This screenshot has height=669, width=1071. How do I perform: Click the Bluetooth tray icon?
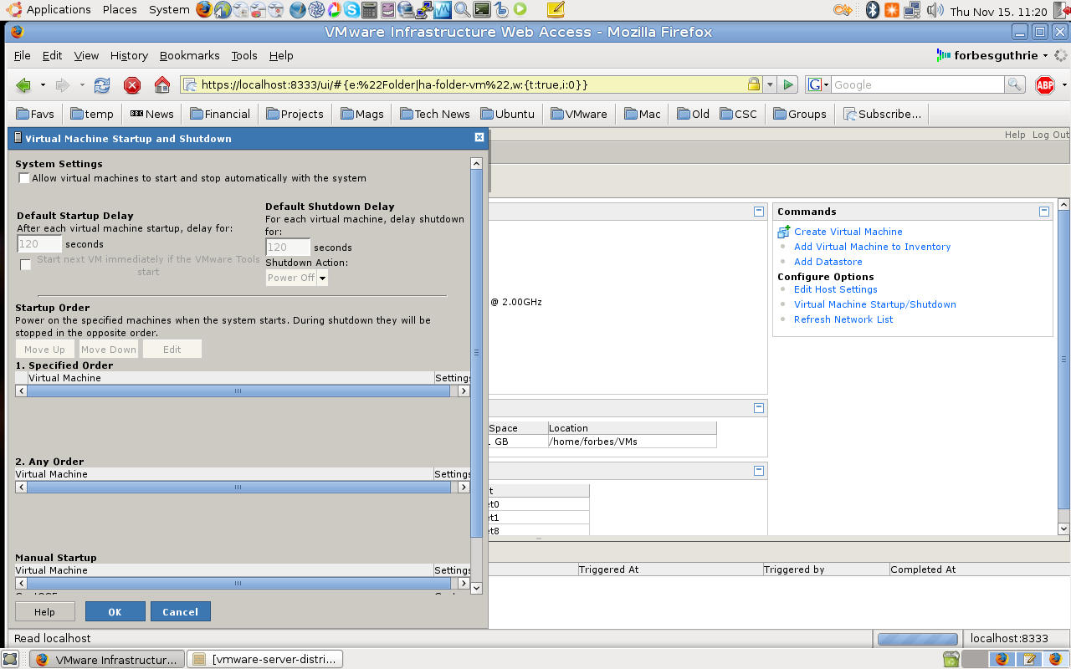click(873, 10)
